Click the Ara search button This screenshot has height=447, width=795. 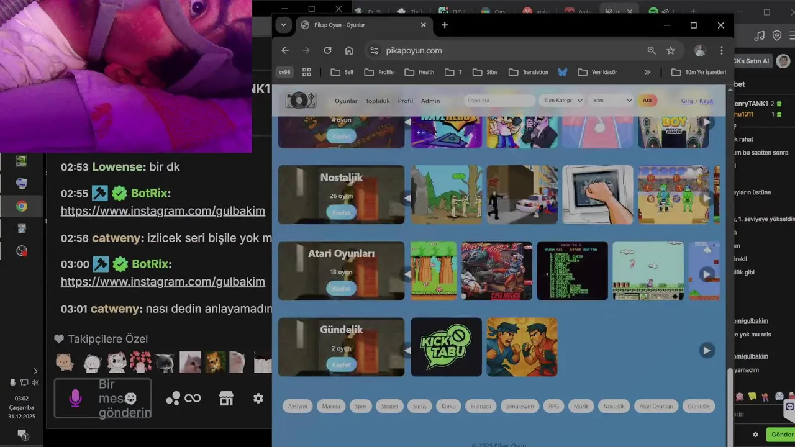(x=647, y=101)
